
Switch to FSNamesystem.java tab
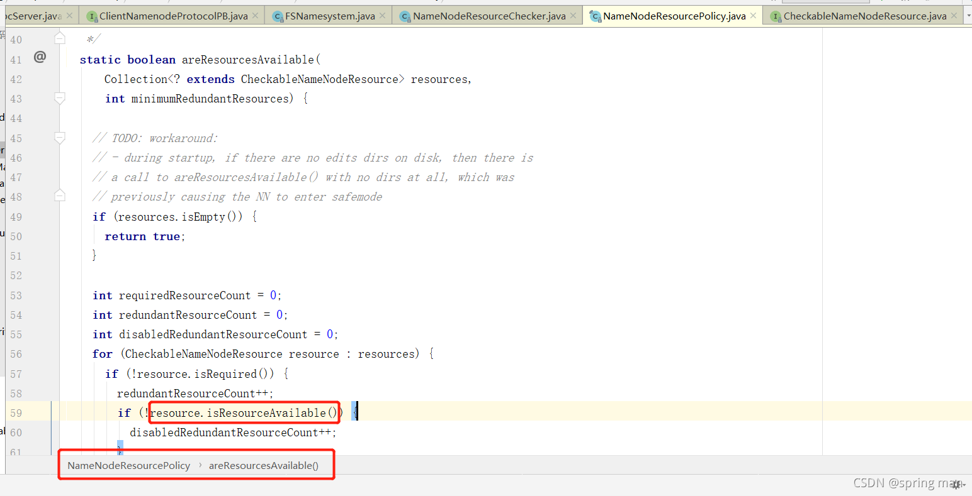pyautogui.click(x=330, y=16)
